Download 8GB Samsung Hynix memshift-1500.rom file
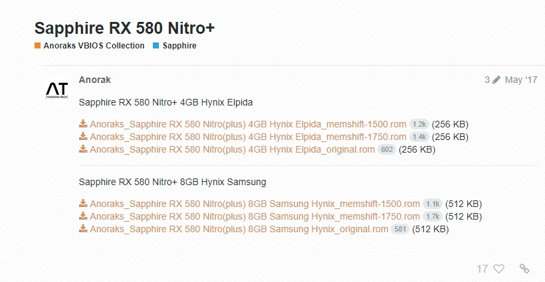 point(255,204)
